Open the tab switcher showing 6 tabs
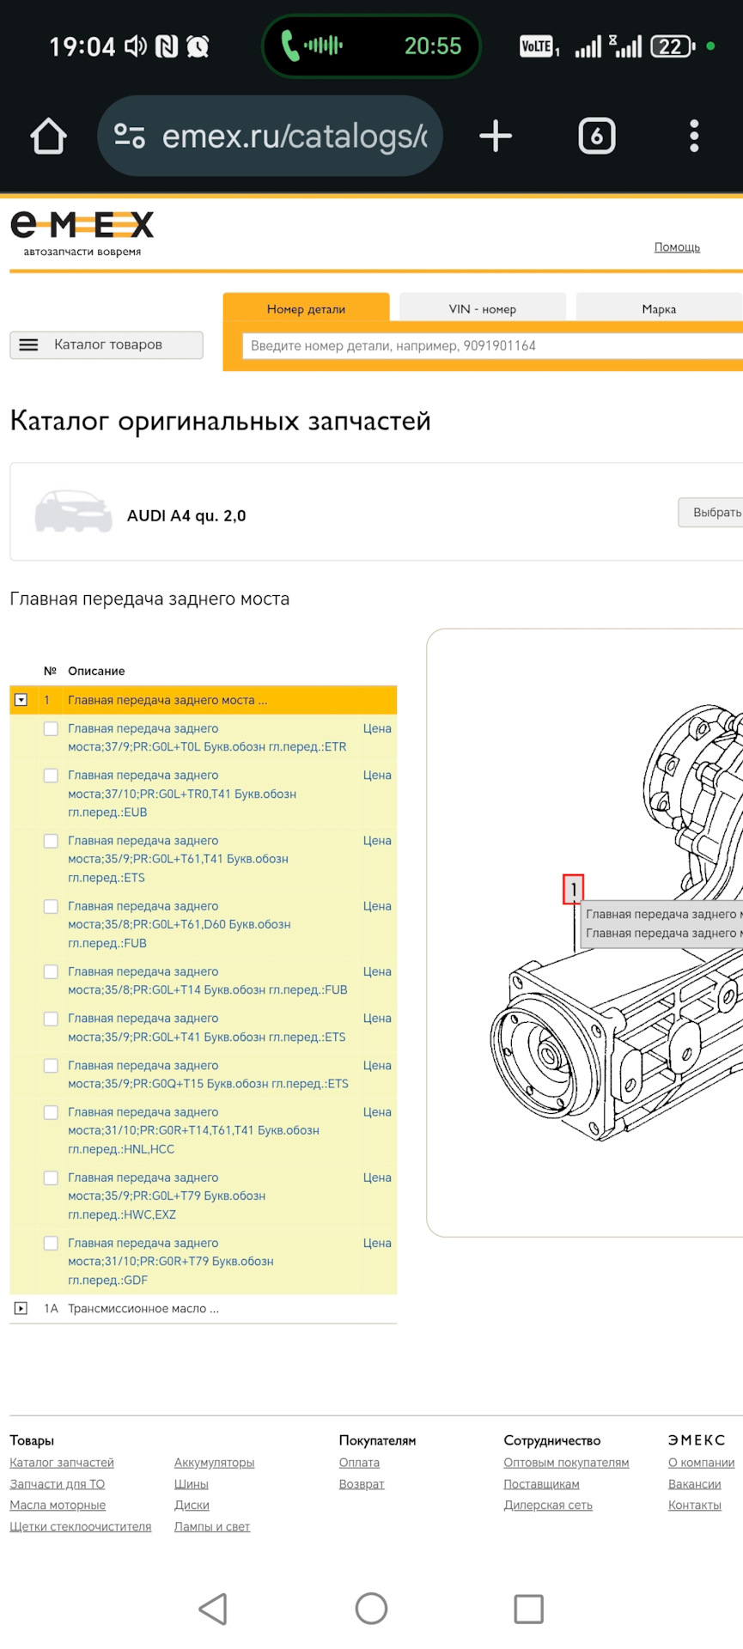The width and height of the screenshot is (743, 1649). click(x=597, y=137)
